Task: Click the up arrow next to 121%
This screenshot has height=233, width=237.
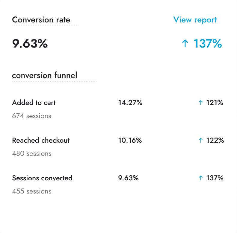Action: (x=201, y=103)
